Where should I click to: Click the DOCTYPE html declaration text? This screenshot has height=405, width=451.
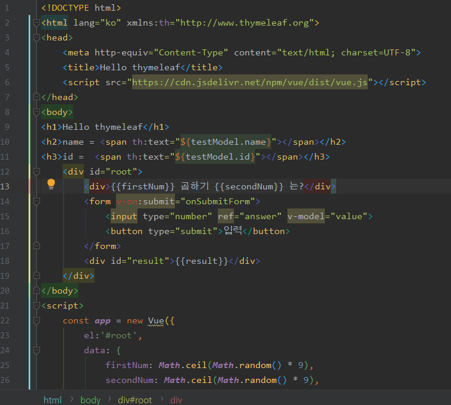pos(81,8)
